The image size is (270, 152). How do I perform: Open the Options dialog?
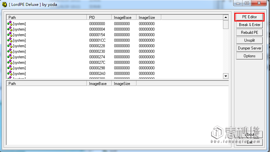pyautogui.click(x=249, y=56)
